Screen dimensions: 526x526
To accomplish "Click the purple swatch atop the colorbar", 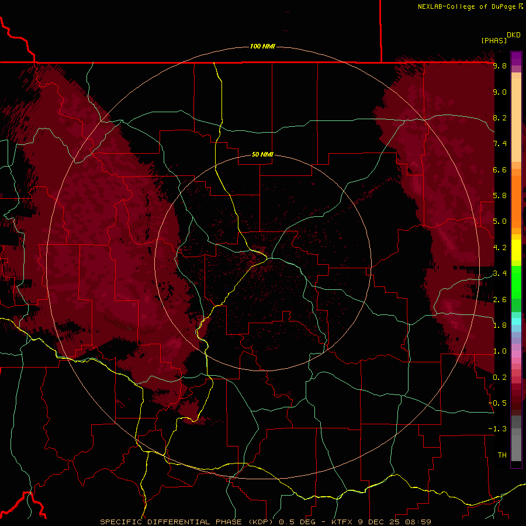I will pyautogui.click(x=516, y=58).
